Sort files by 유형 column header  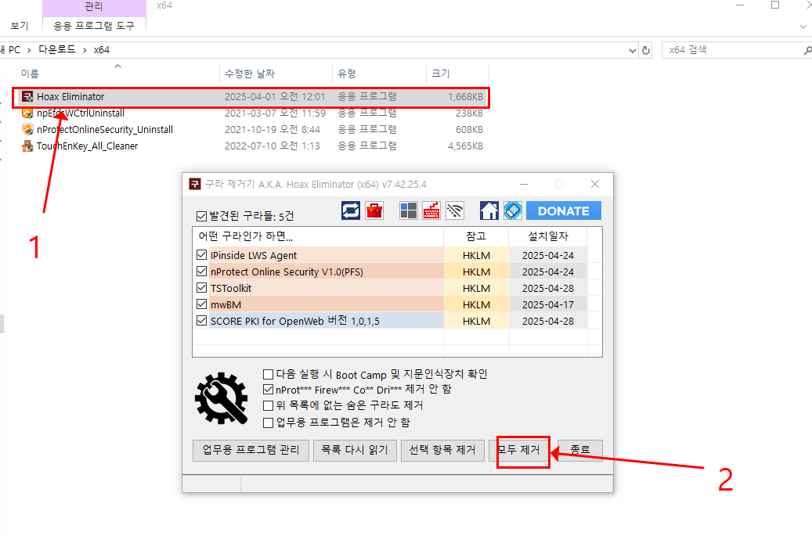click(379, 74)
